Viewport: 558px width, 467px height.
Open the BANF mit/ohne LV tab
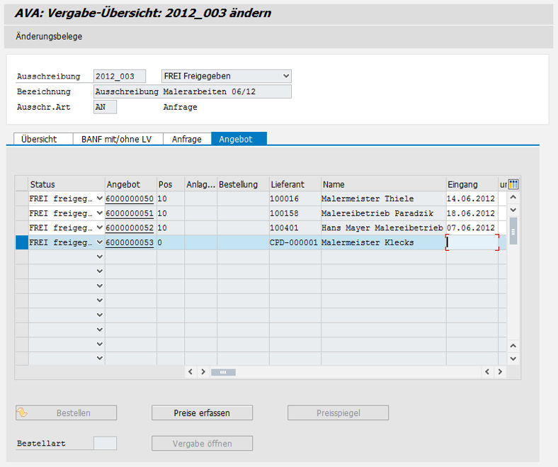(x=117, y=139)
